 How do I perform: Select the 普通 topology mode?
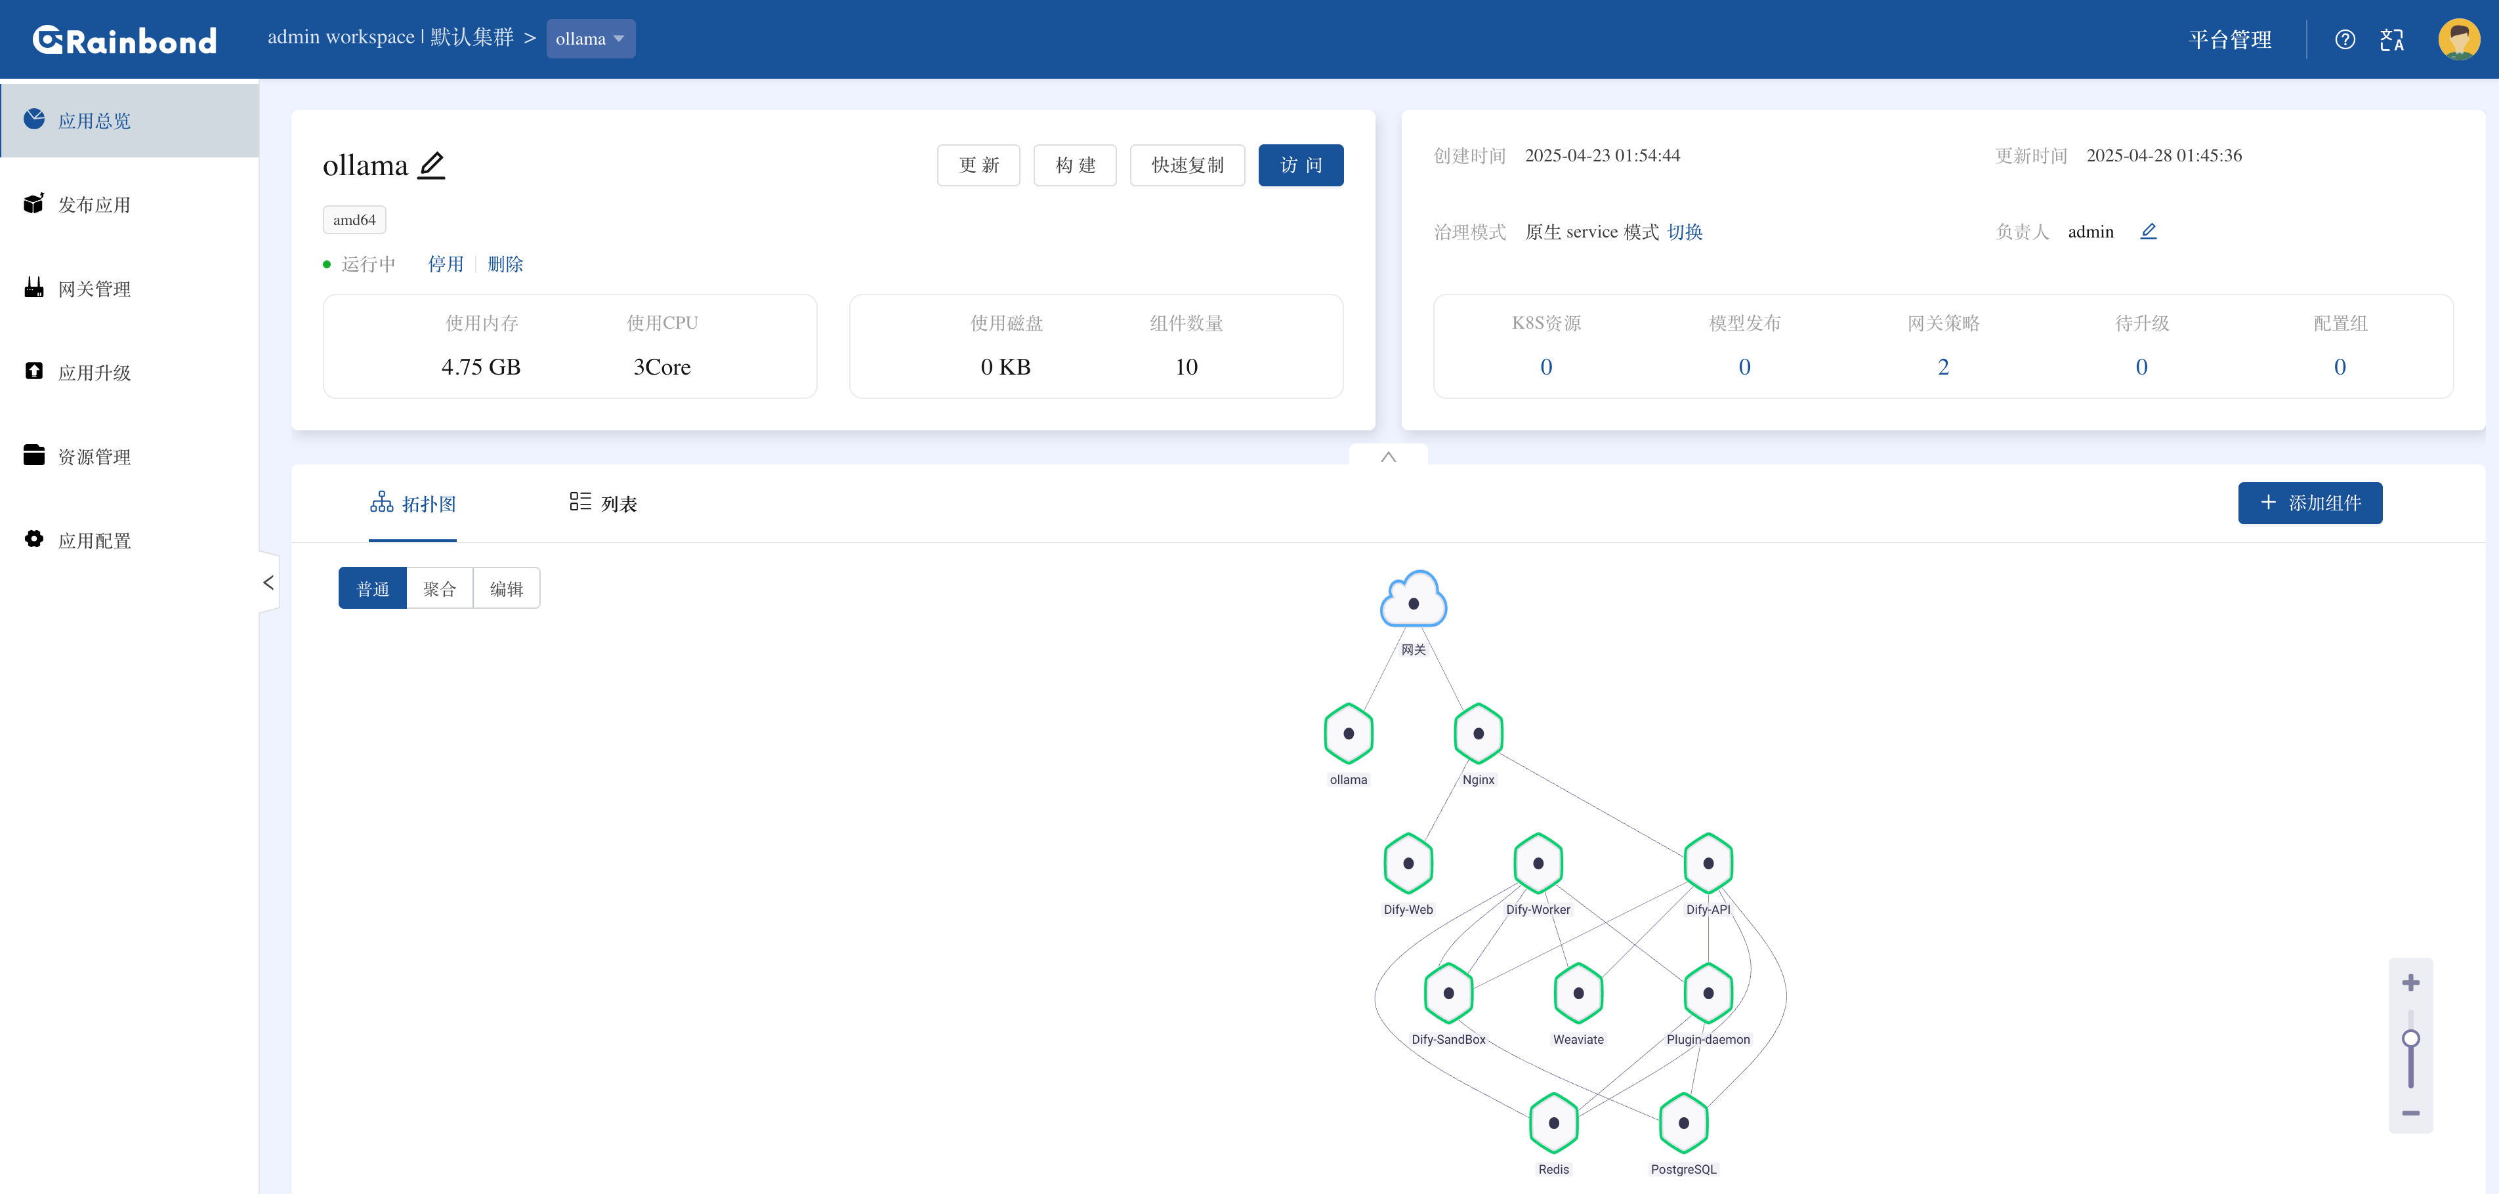373,588
